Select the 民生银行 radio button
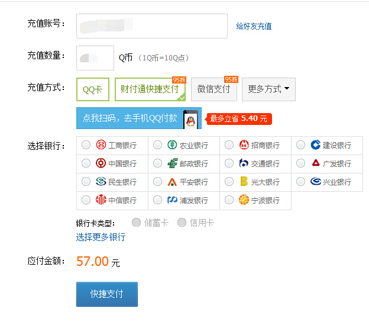 [86, 181]
